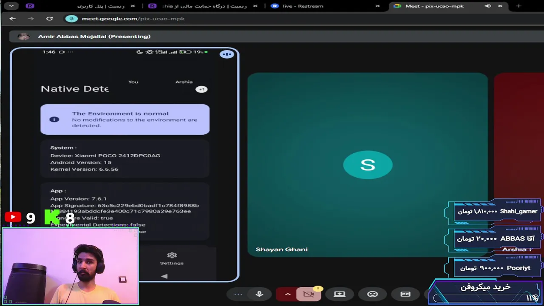Viewport: 544px width, 306px height.
Task: Open the presentation tile options button
Action: tap(227, 54)
